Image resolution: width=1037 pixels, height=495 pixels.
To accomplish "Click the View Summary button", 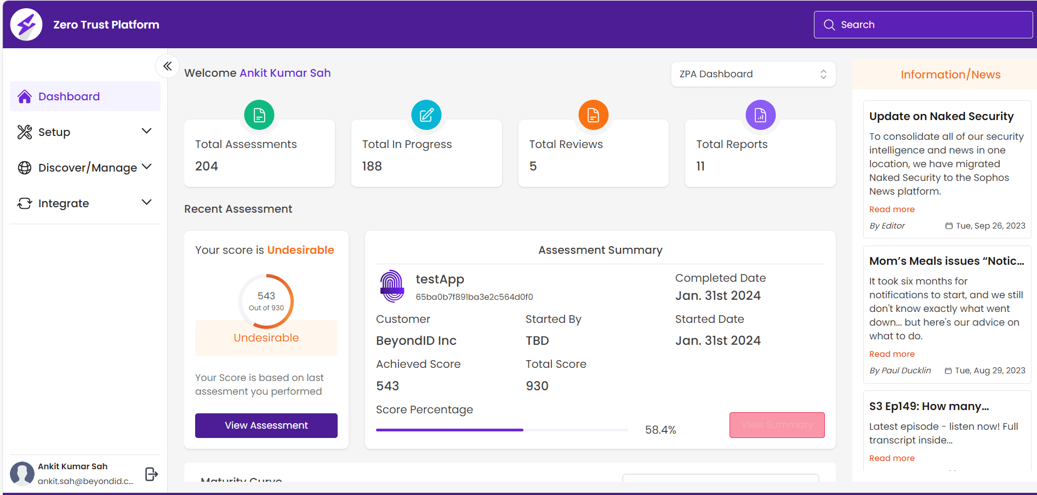I will (777, 425).
